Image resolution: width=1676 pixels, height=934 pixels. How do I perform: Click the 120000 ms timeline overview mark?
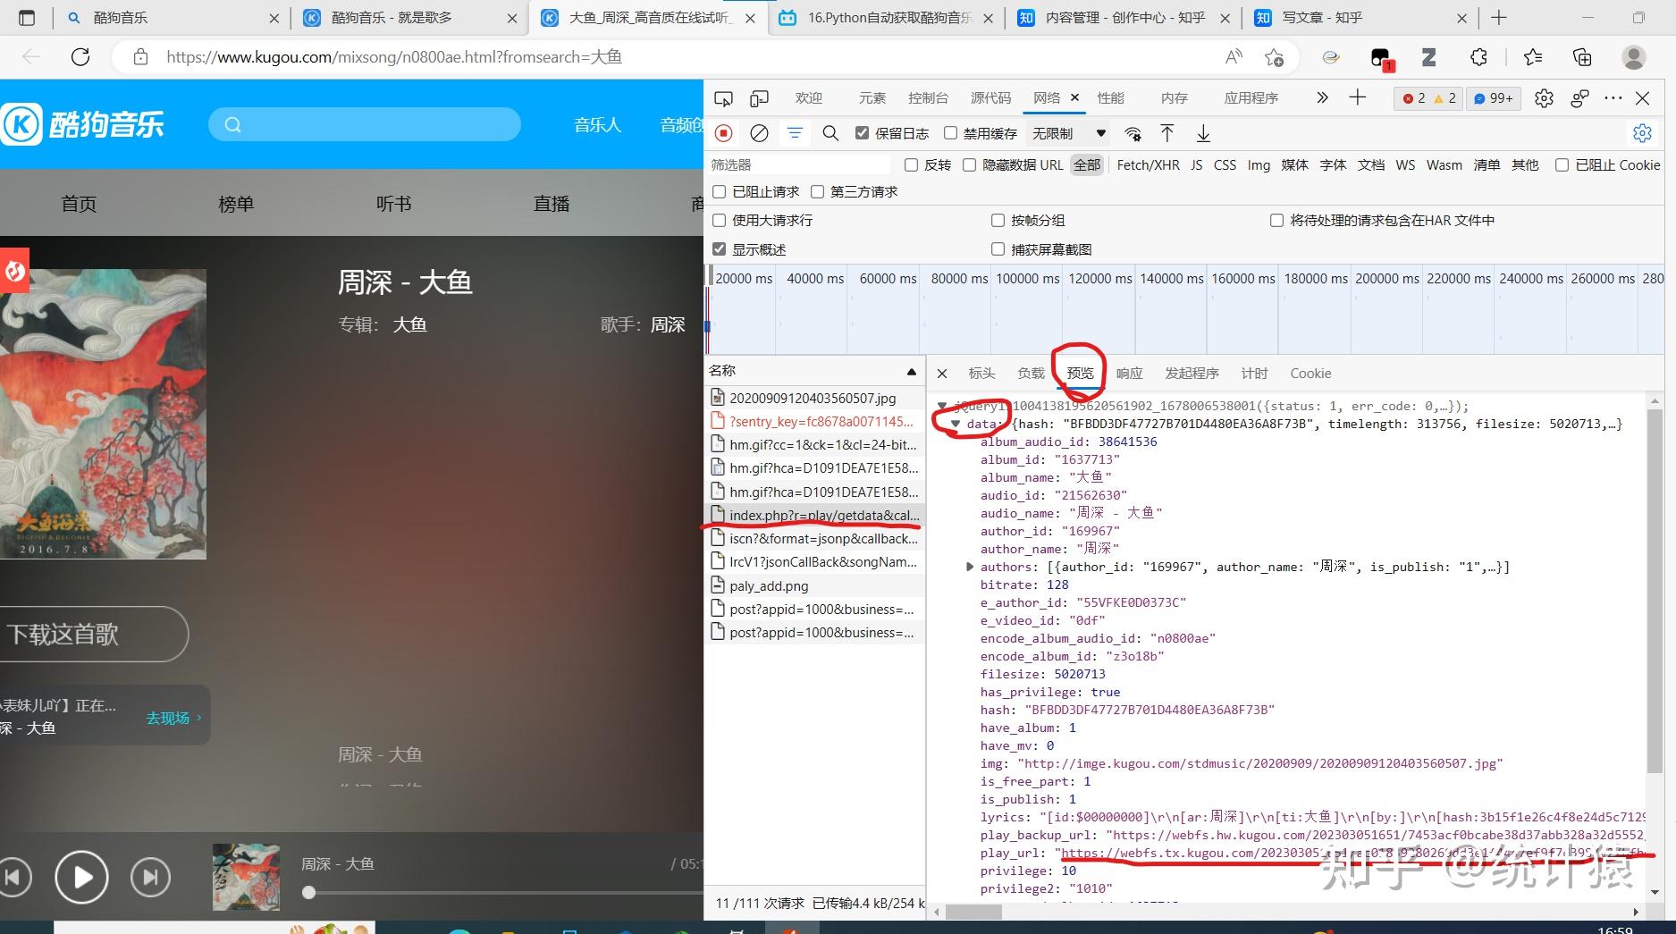pyautogui.click(x=1099, y=279)
